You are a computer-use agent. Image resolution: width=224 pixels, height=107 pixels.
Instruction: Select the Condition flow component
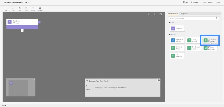tap(177, 28)
